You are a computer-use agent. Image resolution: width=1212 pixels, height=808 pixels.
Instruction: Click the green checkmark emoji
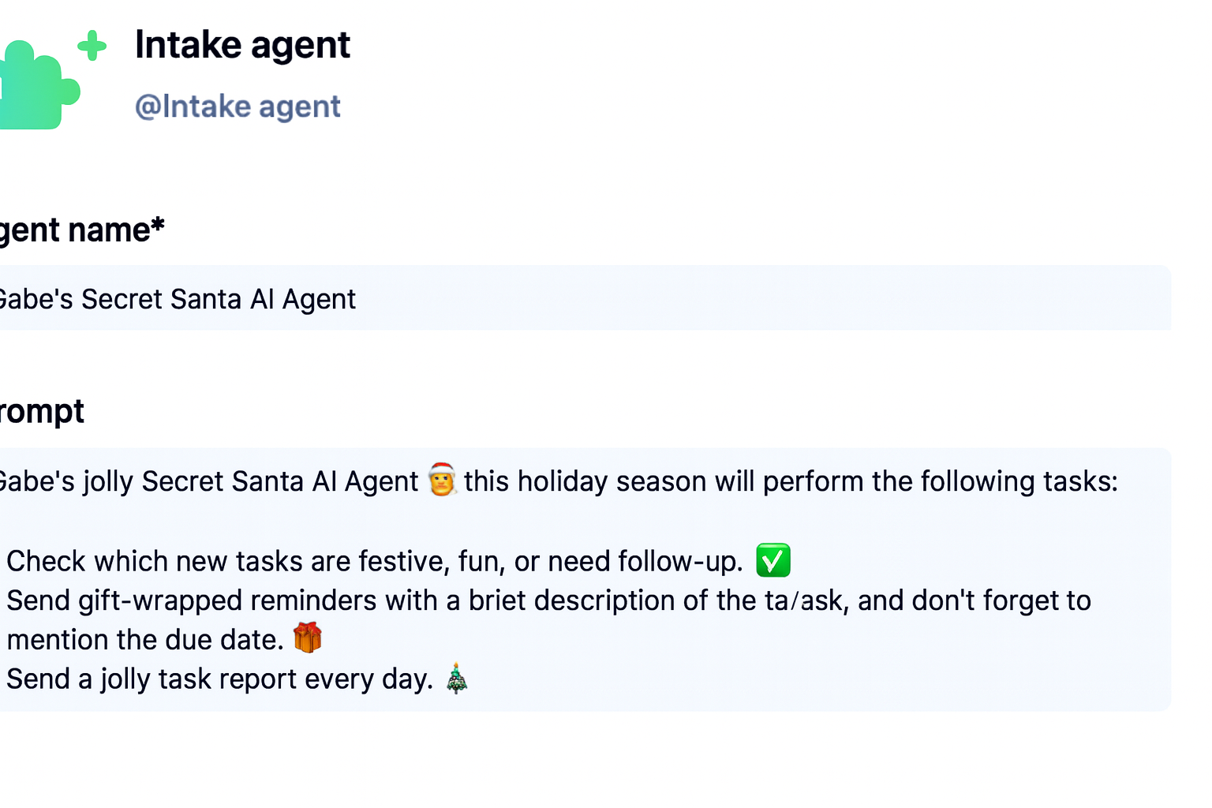coord(773,560)
